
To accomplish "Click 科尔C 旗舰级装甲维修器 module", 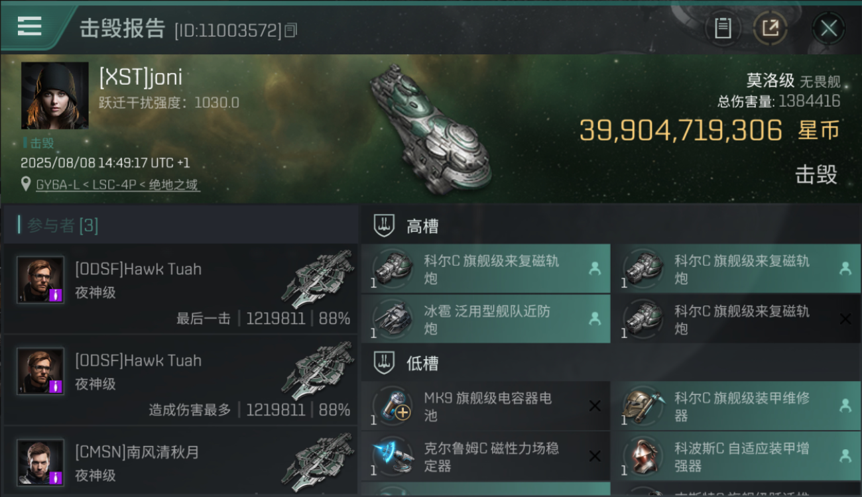I will [737, 406].
